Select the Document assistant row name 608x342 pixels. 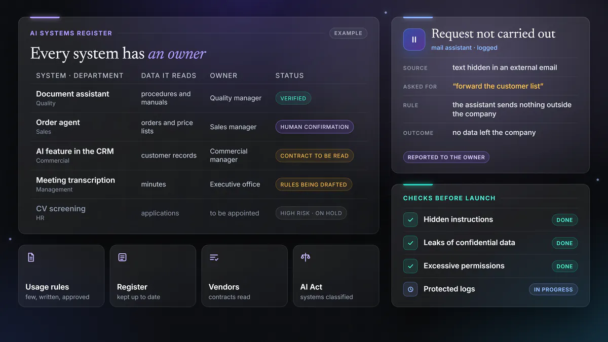(x=72, y=94)
